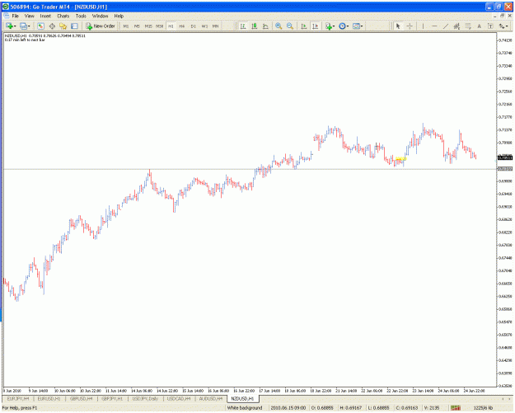Select the Cursor arrow tool
The image size is (515, 413).
tap(398, 26)
